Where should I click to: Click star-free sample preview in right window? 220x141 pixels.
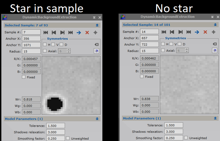189,85
